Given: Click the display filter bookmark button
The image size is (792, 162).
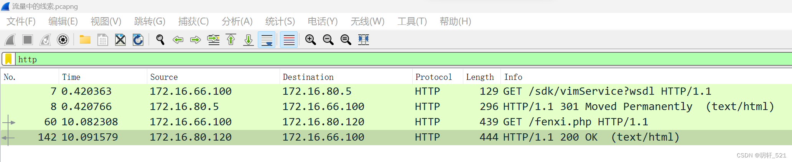Looking at the screenshot, I should pyautogui.click(x=8, y=59).
